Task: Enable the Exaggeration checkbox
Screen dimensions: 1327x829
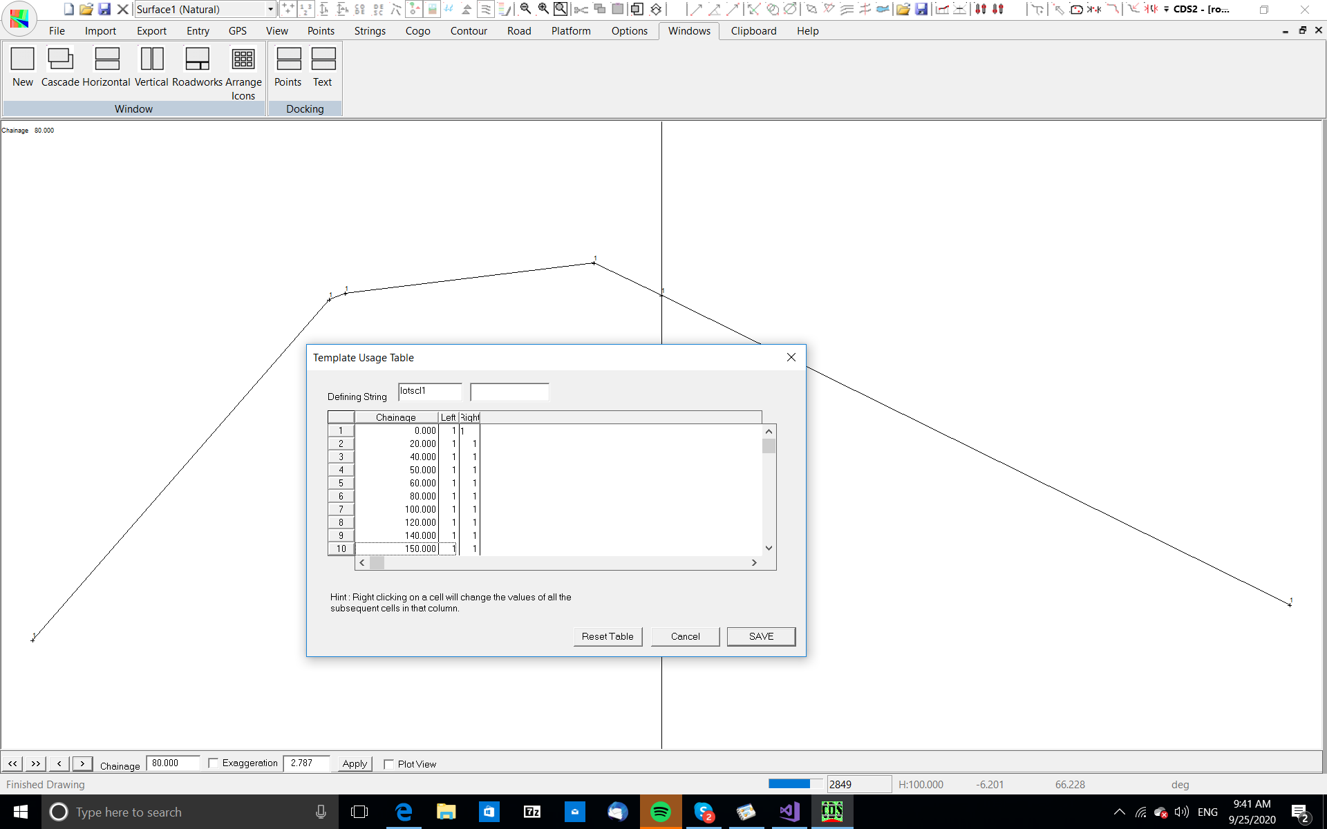Action: click(214, 763)
